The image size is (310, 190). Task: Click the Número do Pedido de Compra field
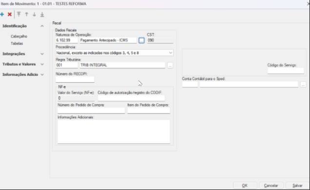coord(91,111)
